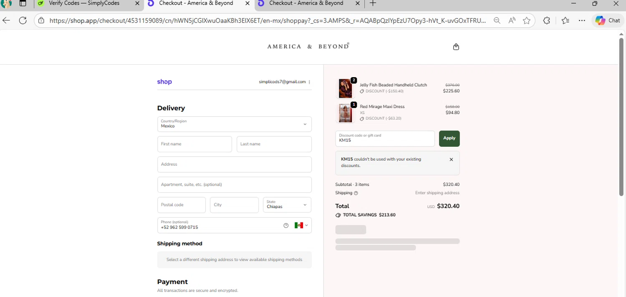The image size is (626, 297).
Task: Click the browser back arrow
Action: pos(6,20)
